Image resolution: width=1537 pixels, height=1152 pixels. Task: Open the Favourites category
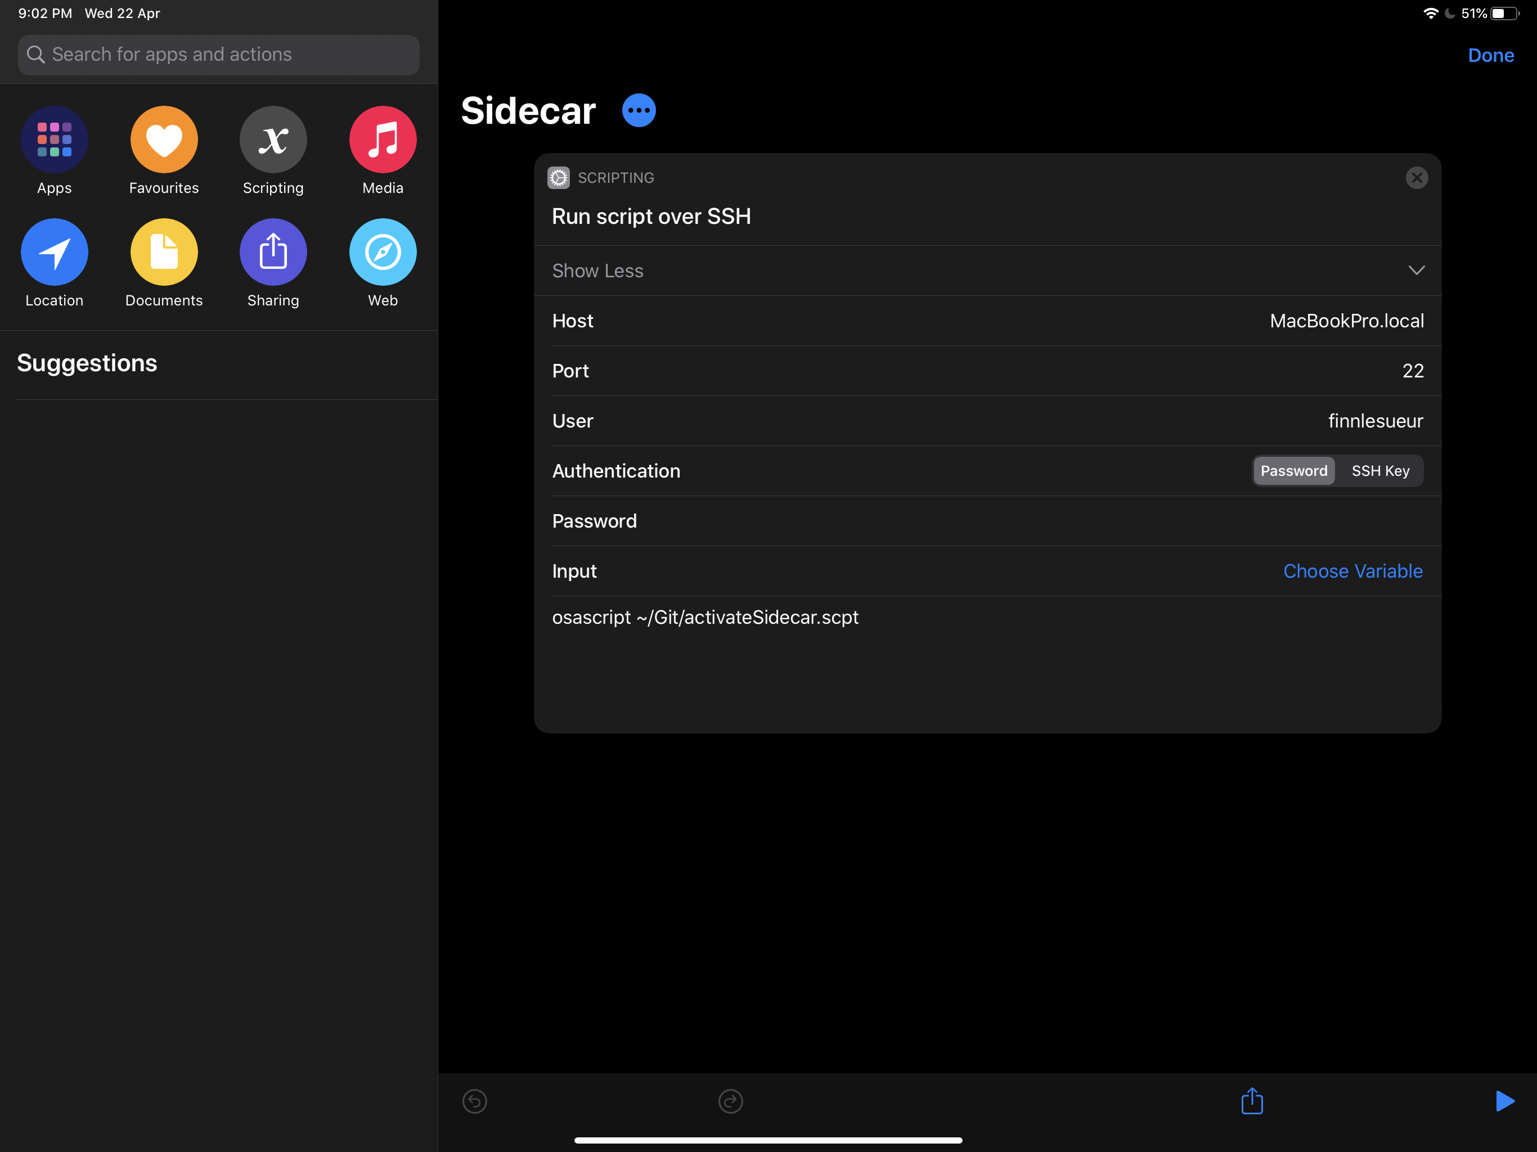pyautogui.click(x=164, y=139)
